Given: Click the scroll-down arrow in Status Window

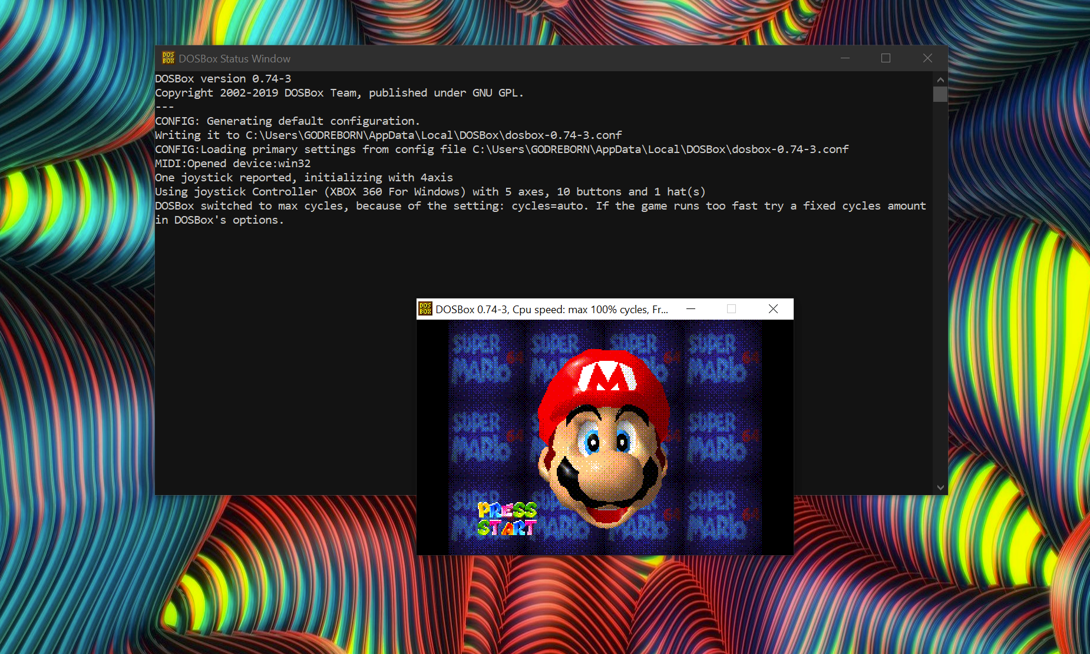Looking at the screenshot, I should tap(940, 487).
